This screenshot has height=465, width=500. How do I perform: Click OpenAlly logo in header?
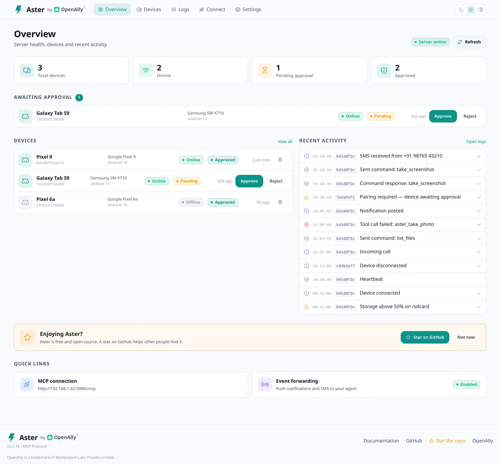[69, 9]
